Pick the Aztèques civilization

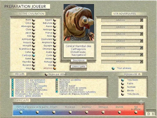coord(34,39)
